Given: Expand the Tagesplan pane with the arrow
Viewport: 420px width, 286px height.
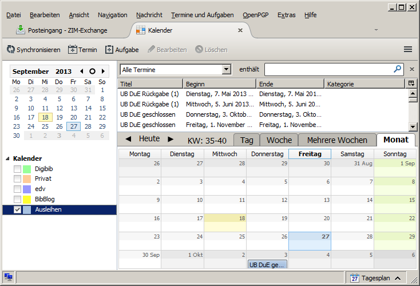Looking at the screenshot, I should (397, 278).
